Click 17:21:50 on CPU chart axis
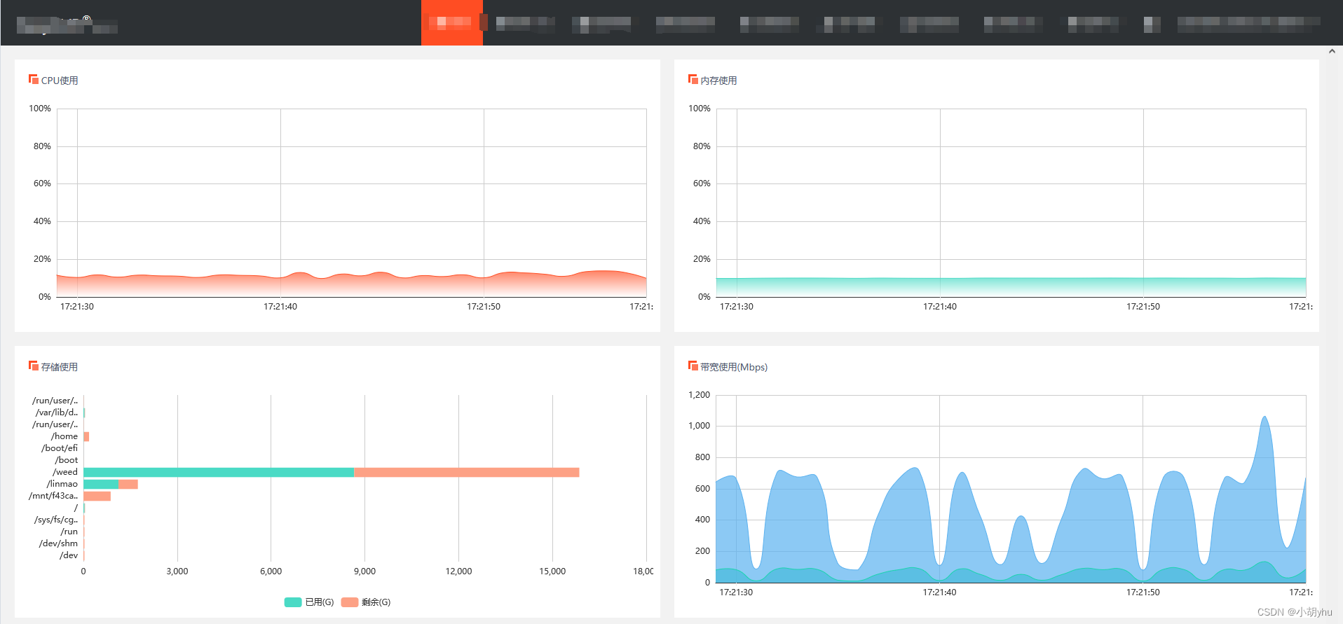Viewport: 1343px width, 624px height. (484, 307)
